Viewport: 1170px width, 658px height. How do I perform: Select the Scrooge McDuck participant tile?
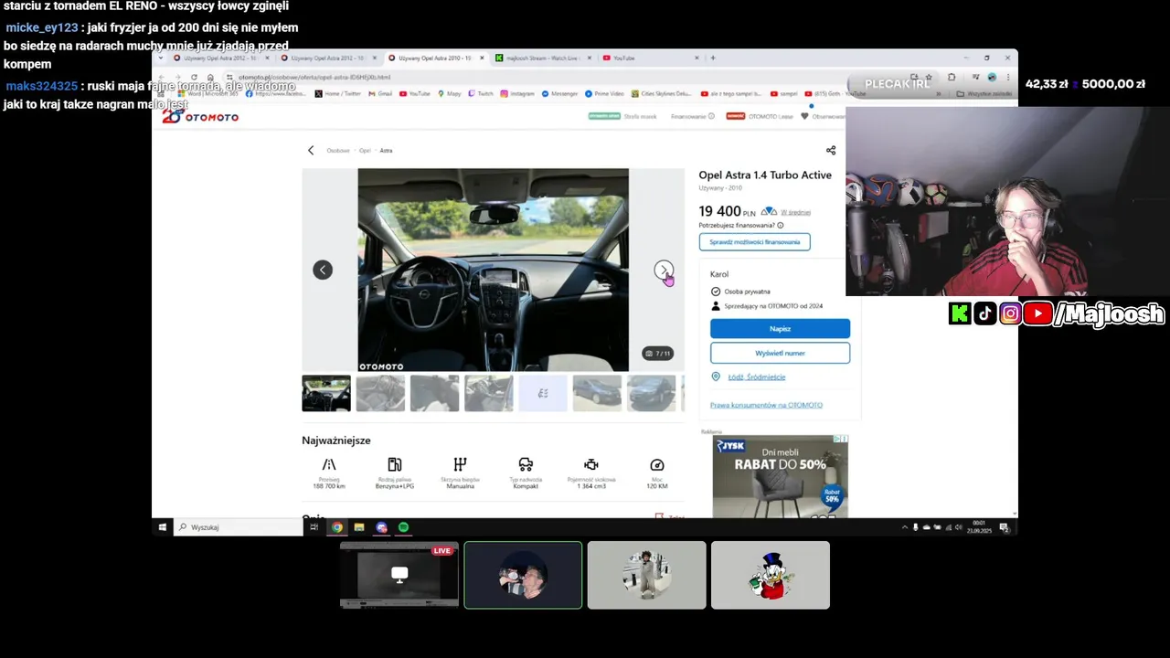771,575
